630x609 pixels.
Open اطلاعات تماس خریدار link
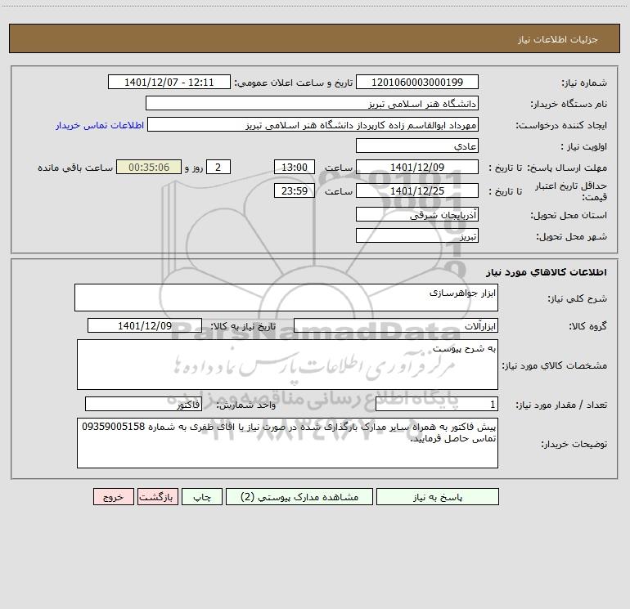[x=100, y=125]
